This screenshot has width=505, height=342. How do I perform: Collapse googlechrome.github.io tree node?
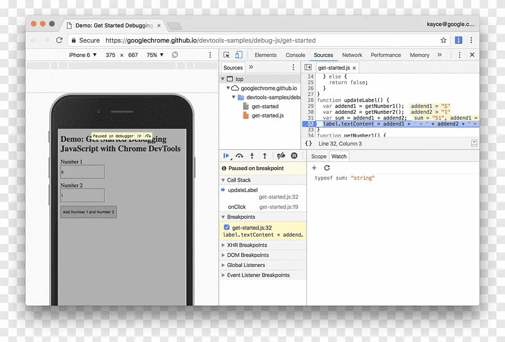pyautogui.click(x=228, y=88)
